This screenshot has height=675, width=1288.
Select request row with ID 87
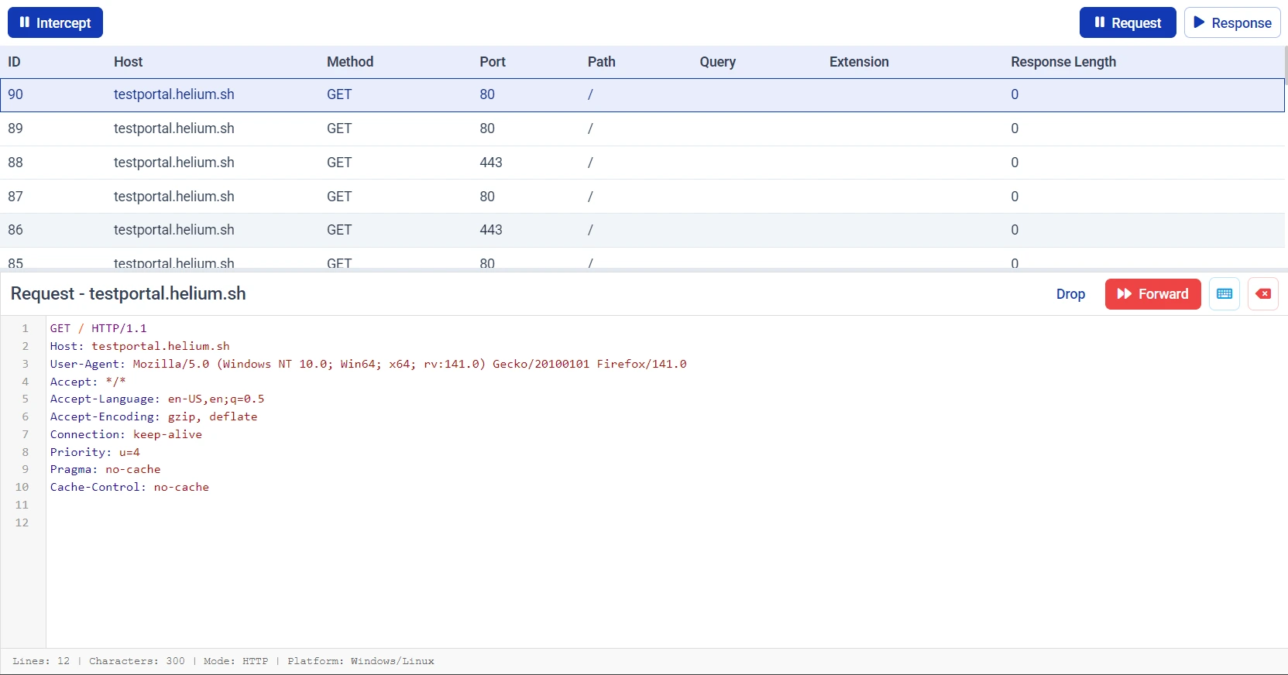tap(643, 197)
